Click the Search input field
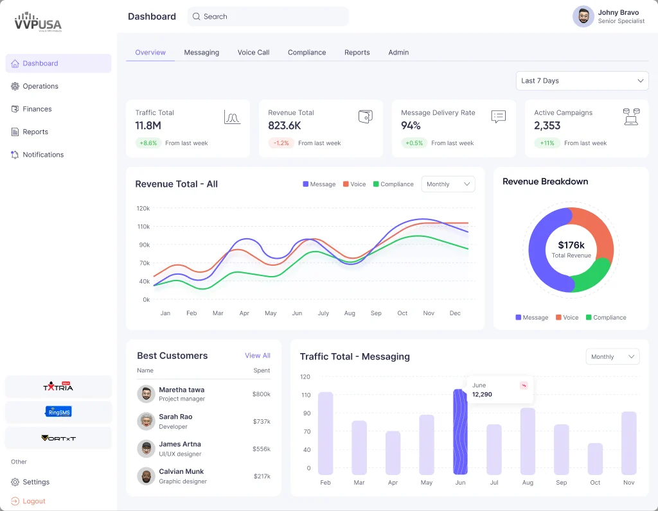This screenshot has height=511, width=658. 268,16
